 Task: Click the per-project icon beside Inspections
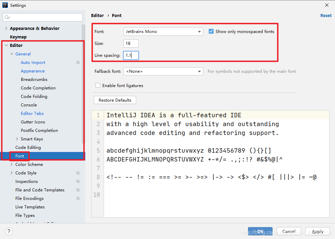point(78,181)
